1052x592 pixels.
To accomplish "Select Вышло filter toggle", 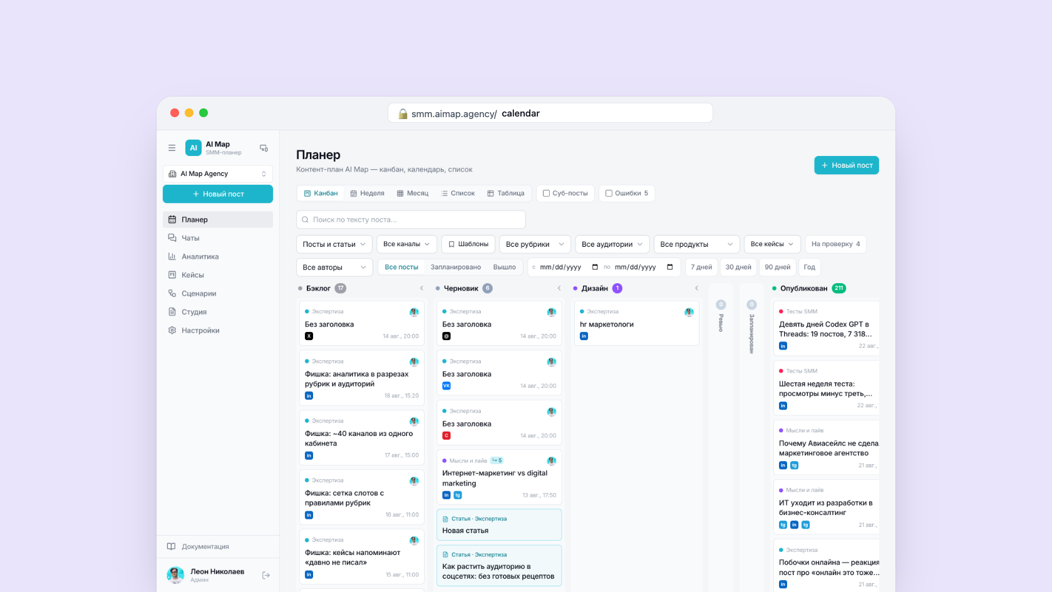I will pyautogui.click(x=504, y=267).
